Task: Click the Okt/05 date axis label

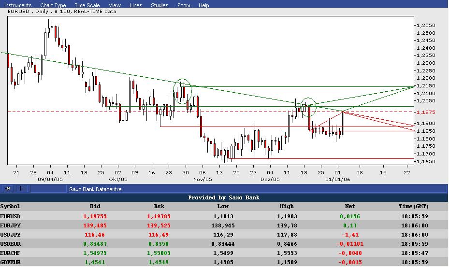Action: tap(118, 180)
